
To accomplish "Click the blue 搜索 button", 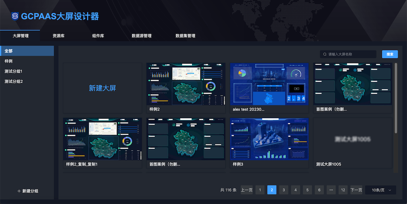I will (x=390, y=54).
